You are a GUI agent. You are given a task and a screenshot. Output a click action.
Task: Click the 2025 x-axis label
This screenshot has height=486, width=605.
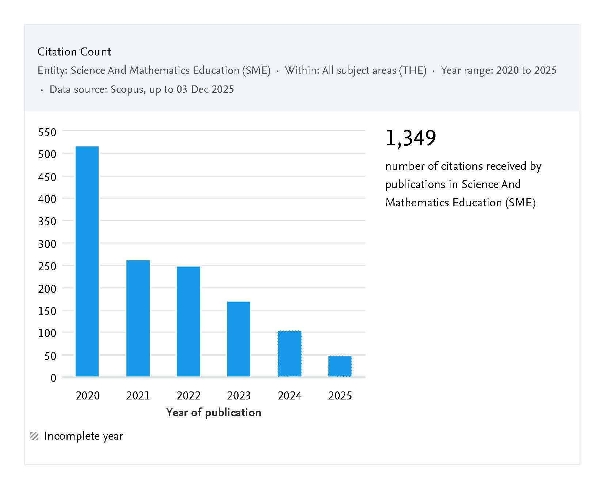pyautogui.click(x=340, y=396)
